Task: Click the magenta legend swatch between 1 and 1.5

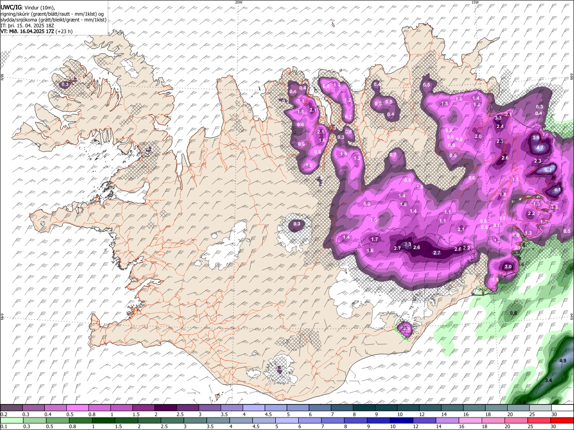Action: coord(122,408)
